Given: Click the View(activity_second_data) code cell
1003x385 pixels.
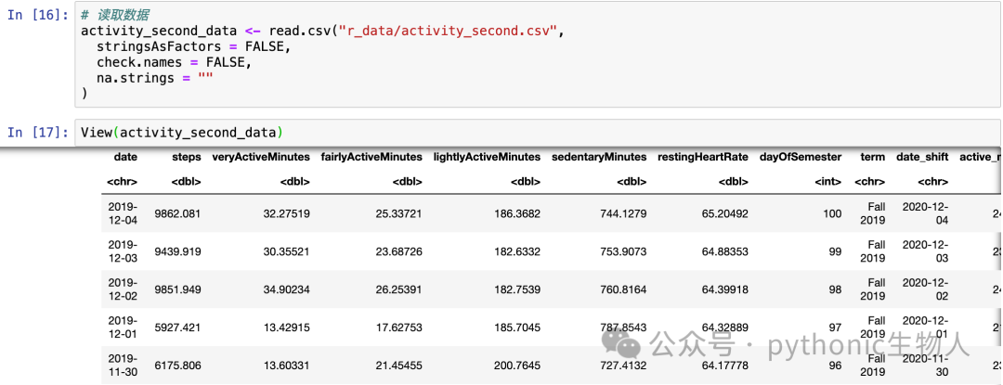Looking at the screenshot, I should point(538,133).
